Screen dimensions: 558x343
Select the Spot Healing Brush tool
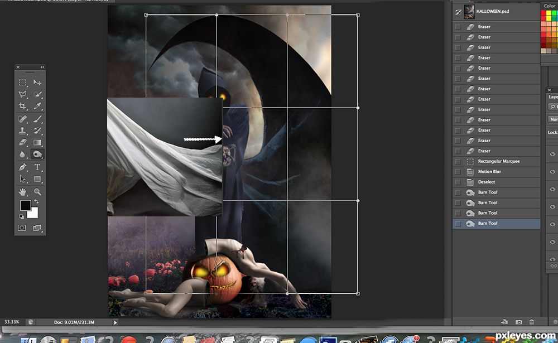coord(22,119)
